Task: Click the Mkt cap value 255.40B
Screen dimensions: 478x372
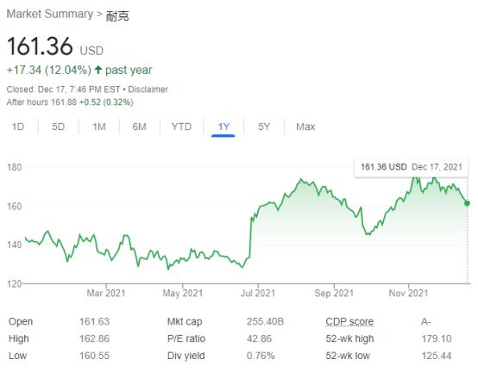Action: pyautogui.click(x=265, y=321)
